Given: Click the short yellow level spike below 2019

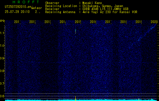Looking at the screenshot, I should (139, 99).
